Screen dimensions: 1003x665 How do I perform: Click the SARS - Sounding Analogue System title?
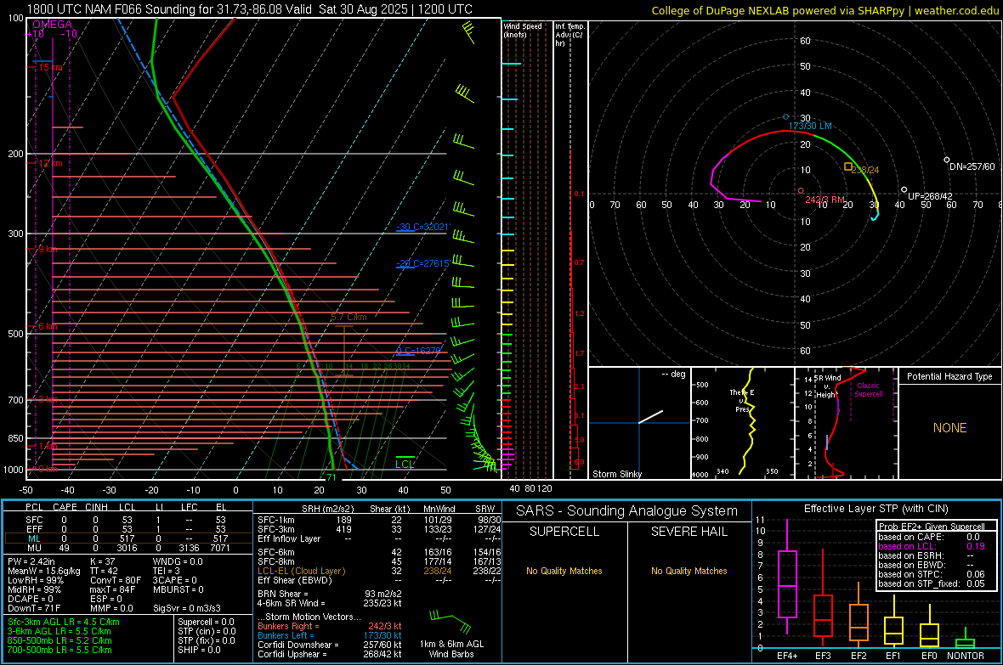[627, 511]
